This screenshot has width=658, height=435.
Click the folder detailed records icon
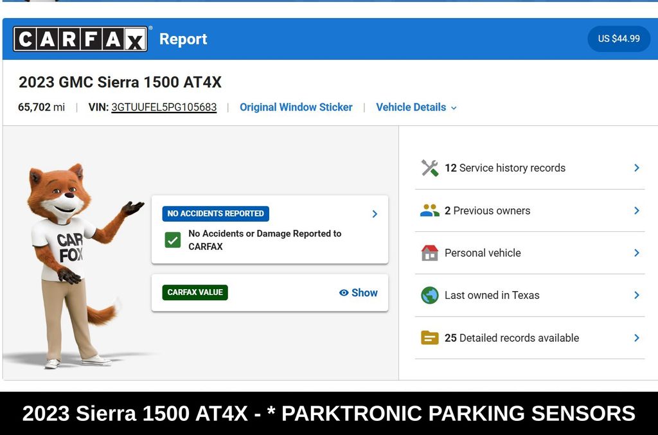(429, 338)
